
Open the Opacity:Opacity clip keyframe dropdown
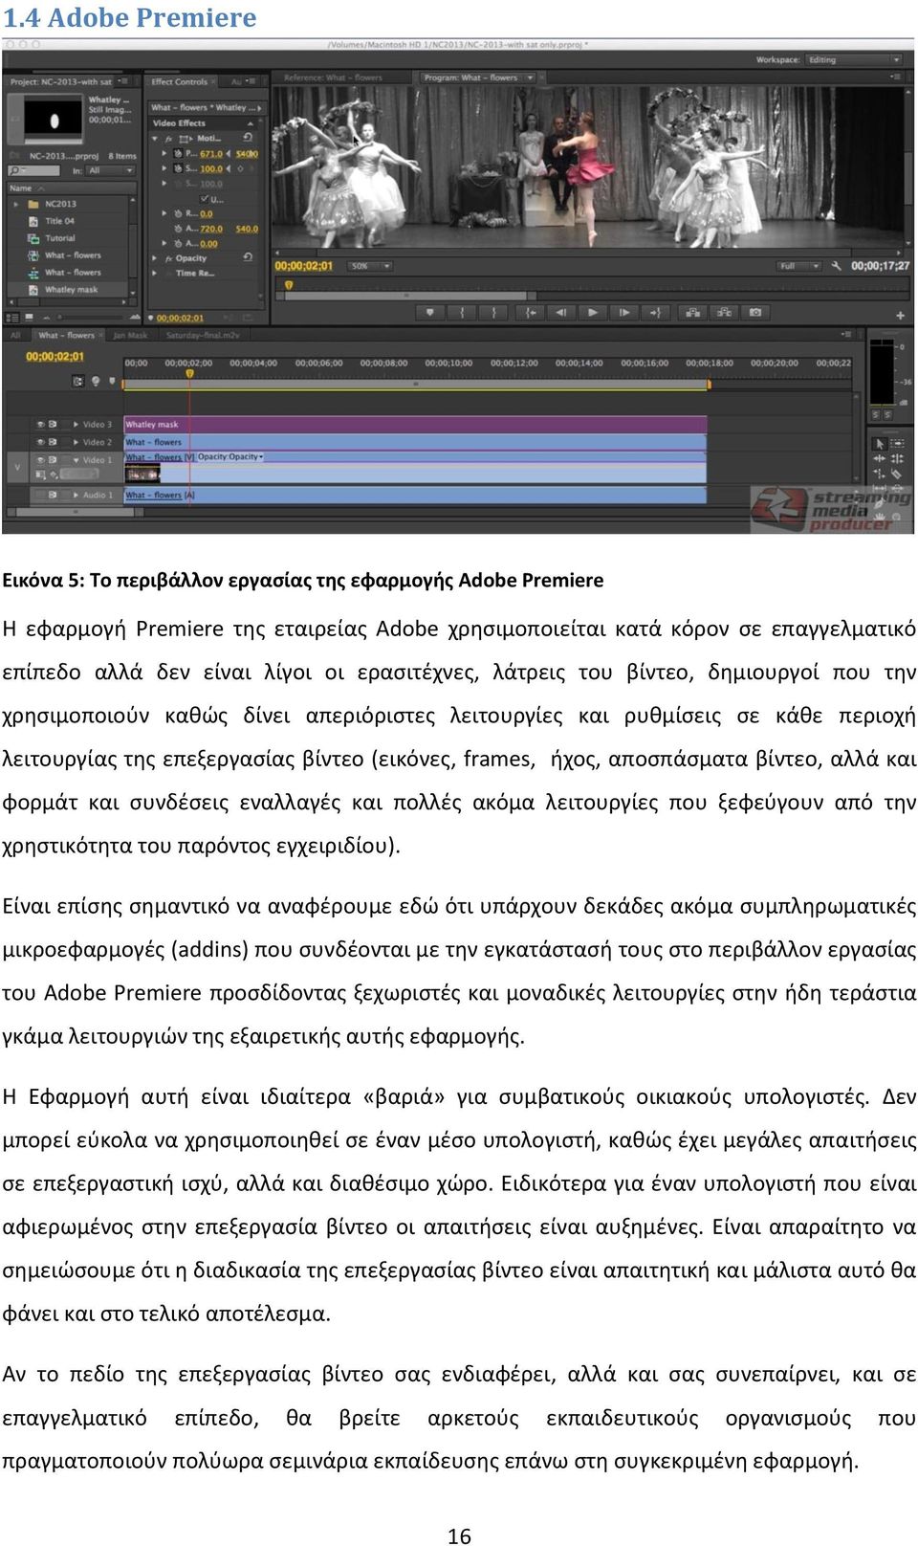(230, 457)
